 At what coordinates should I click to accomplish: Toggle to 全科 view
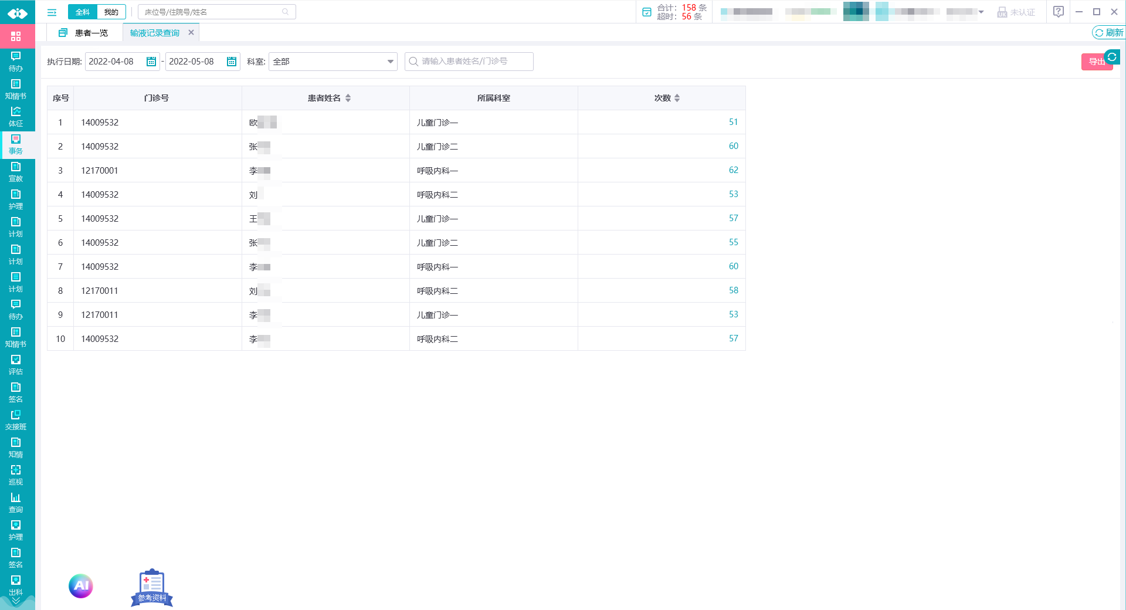pyautogui.click(x=83, y=12)
